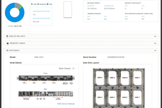Select HDD 6 in disk layout
Image resolution: width=162 pixels, height=108 pixels.
pos(125,97)
